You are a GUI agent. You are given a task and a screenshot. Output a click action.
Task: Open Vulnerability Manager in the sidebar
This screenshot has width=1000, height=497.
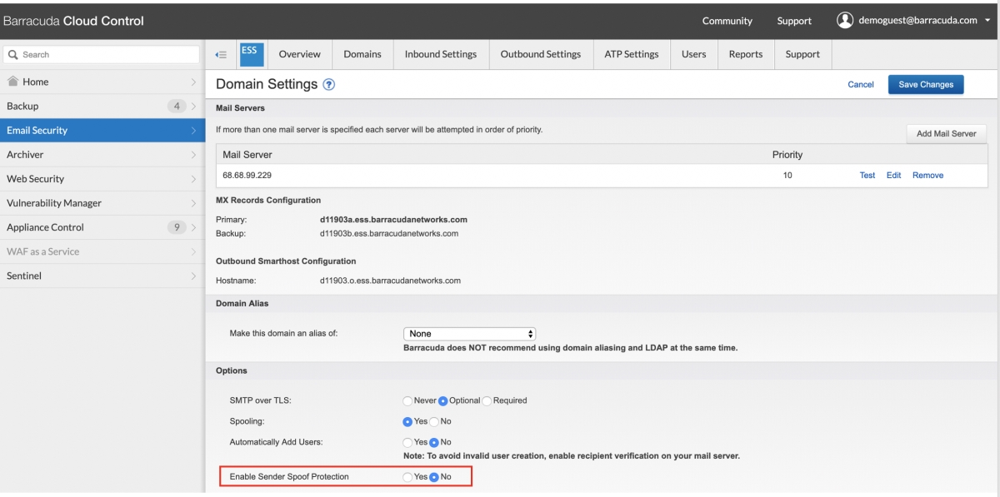[x=100, y=202]
